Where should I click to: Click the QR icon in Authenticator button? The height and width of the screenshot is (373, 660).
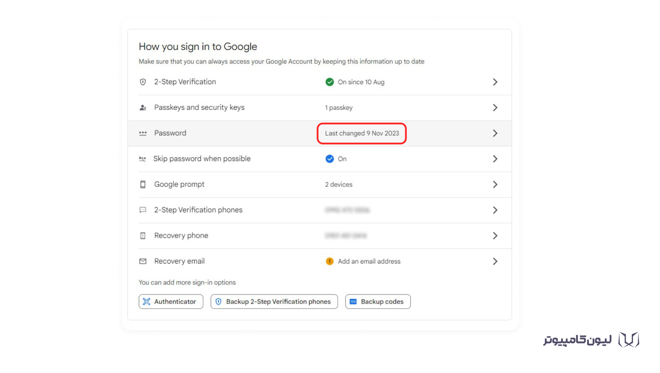147,301
